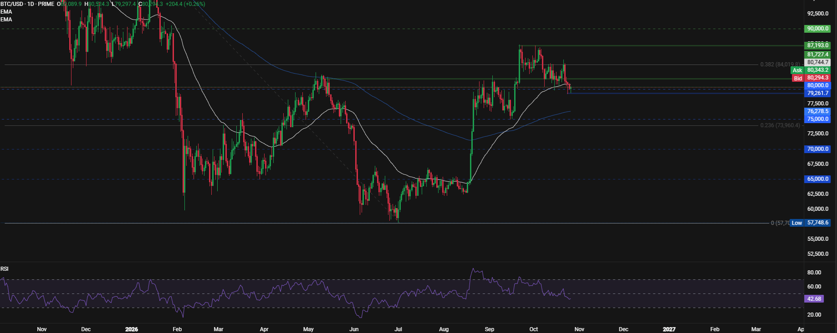Click the Jul label on time axis

click(398, 329)
